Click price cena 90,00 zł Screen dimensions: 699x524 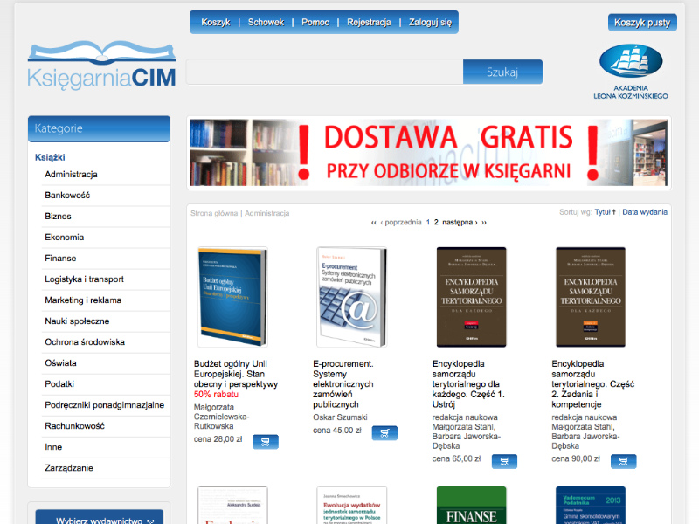pyautogui.click(x=576, y=459)
